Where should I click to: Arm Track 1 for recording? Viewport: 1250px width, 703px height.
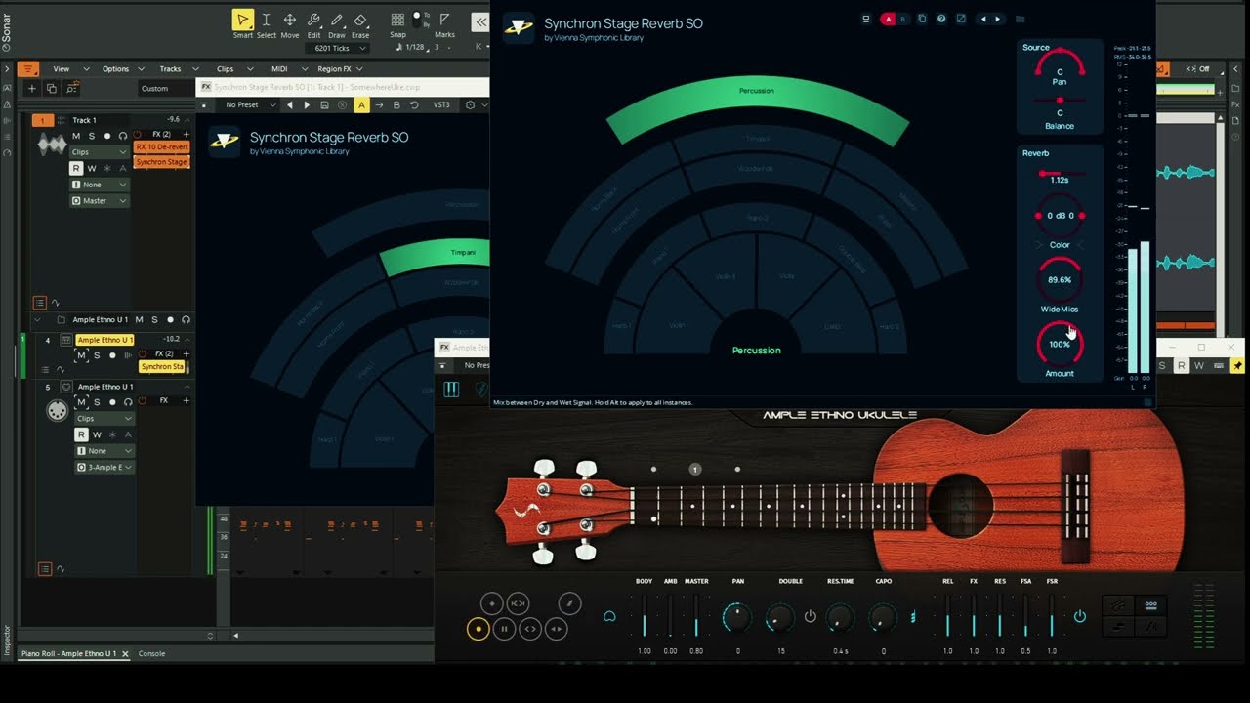pos(107,136)
